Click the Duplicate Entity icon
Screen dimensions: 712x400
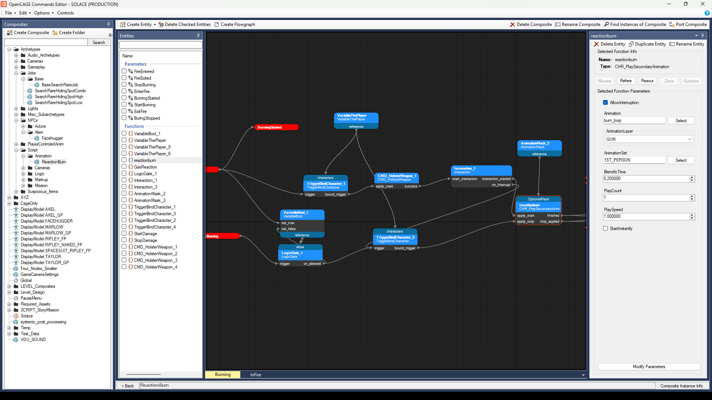click(631, 44)
